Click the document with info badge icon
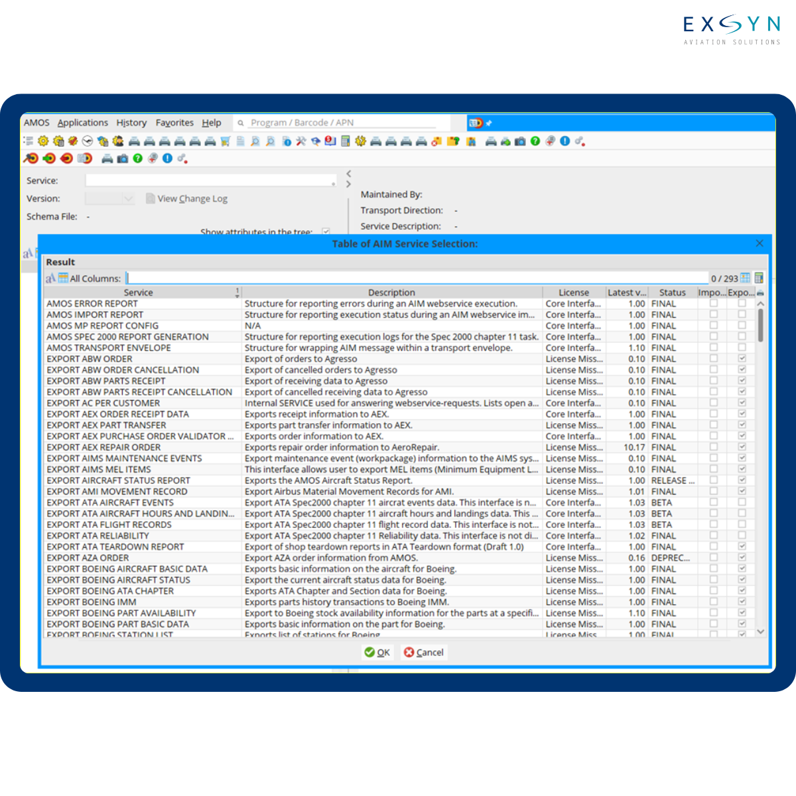This screenshot has width=796, height=796. 287,141
